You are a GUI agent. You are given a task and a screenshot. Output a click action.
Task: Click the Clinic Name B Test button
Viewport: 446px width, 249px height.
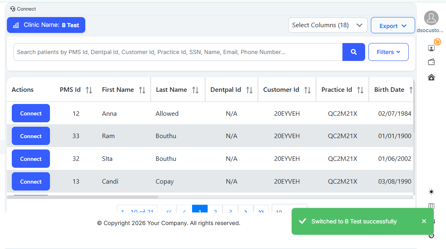click(46, 25)
